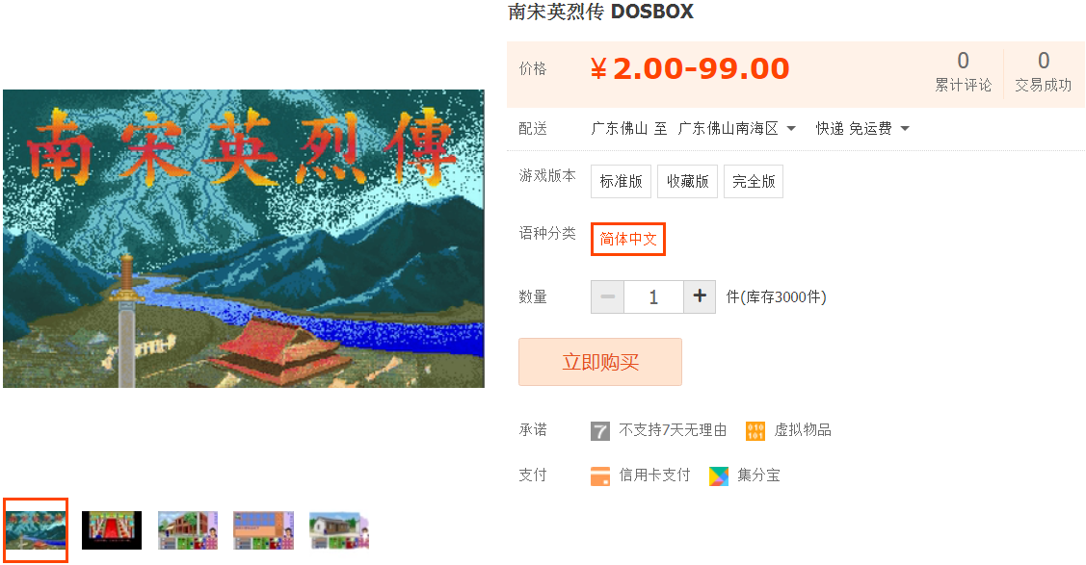Increase quantity with the plus button

tap(700, 296)
